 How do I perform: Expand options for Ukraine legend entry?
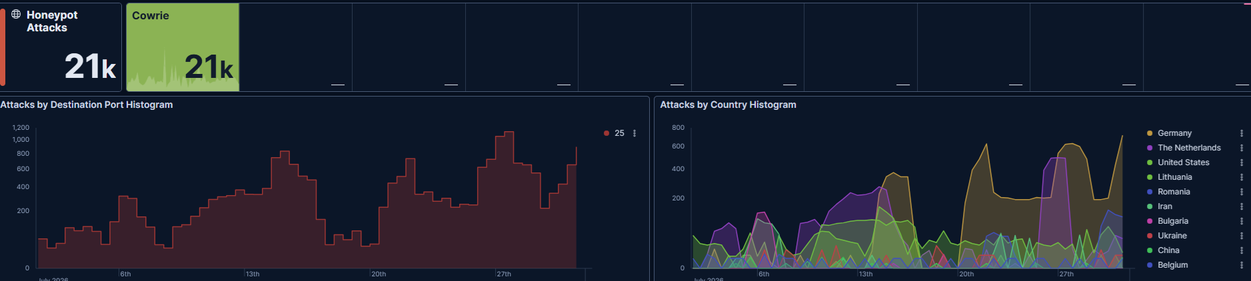[x=1242, y=236]
